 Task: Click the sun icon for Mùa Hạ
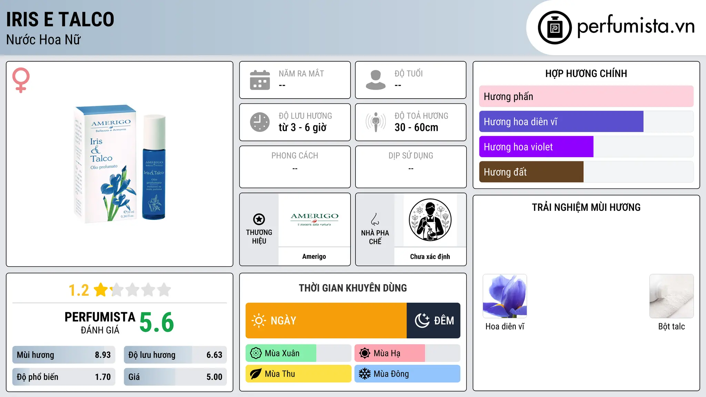[x=365, y=353]
